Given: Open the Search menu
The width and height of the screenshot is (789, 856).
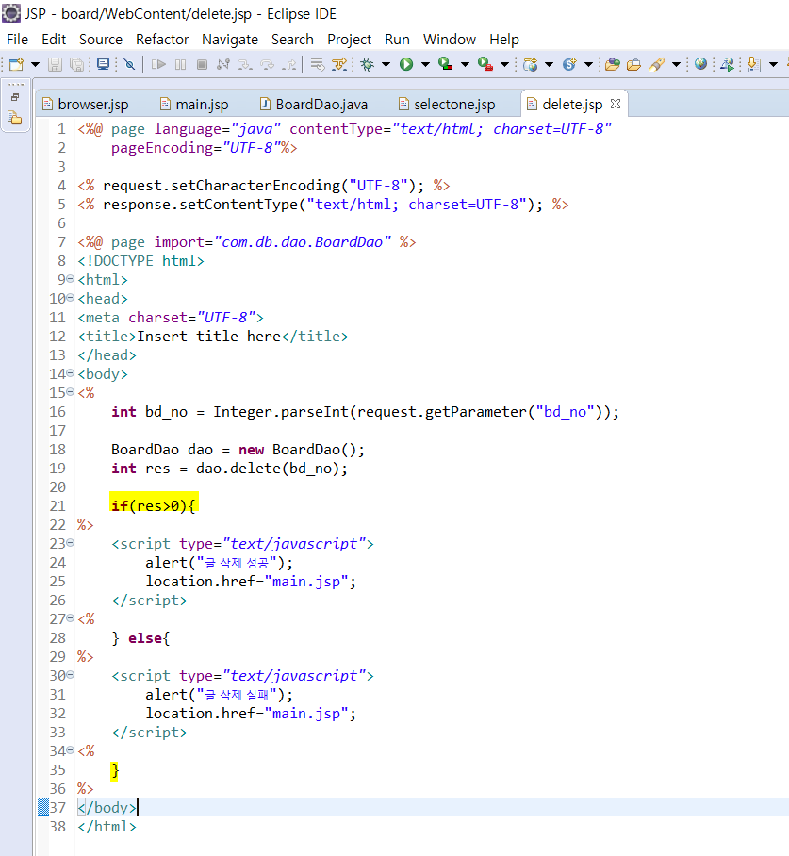Looking at the screenshot, I should [x=292, y=40].
